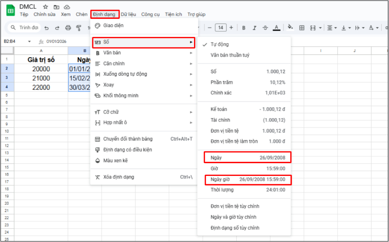The height and width of the screenshot is (242, 389).
Task: Open the fill color picker
Action: (290, 27)
